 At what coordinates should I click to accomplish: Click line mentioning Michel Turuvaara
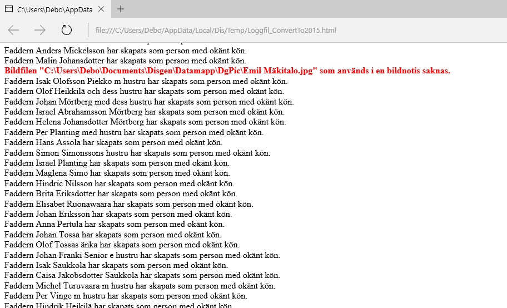140,286
